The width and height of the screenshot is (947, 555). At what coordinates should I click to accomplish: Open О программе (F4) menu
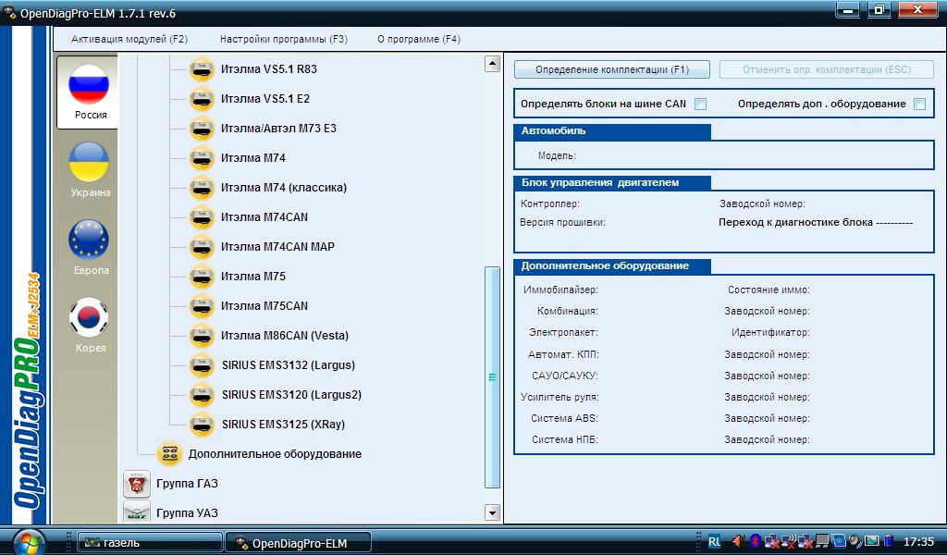[419, 40]
